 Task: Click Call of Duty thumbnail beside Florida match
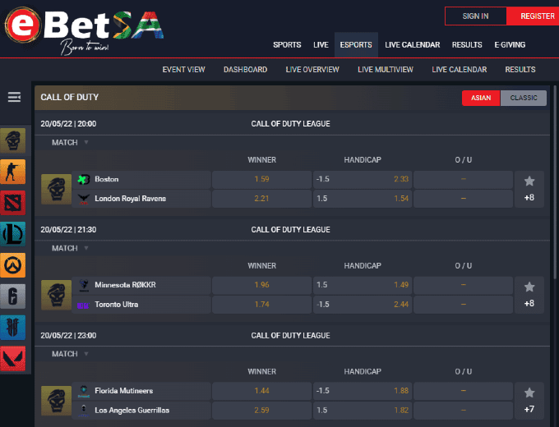pos(57,401)
